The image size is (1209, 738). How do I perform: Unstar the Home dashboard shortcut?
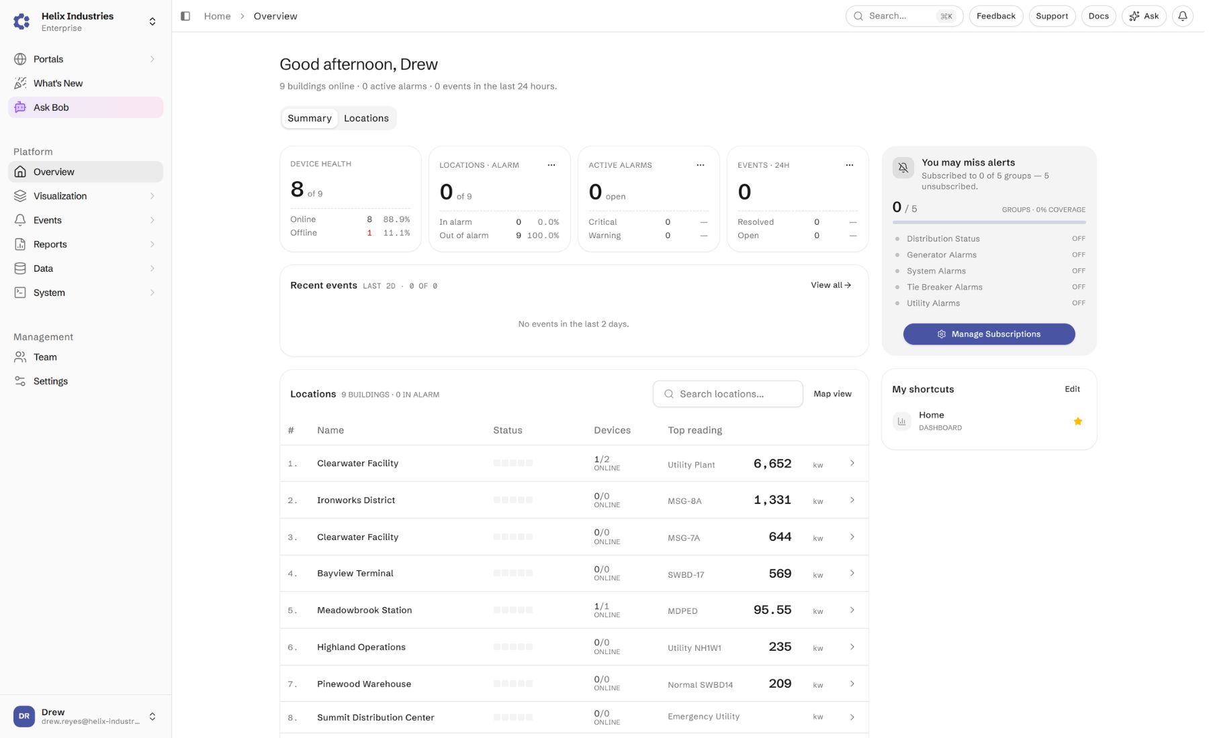coord(1077,421)
